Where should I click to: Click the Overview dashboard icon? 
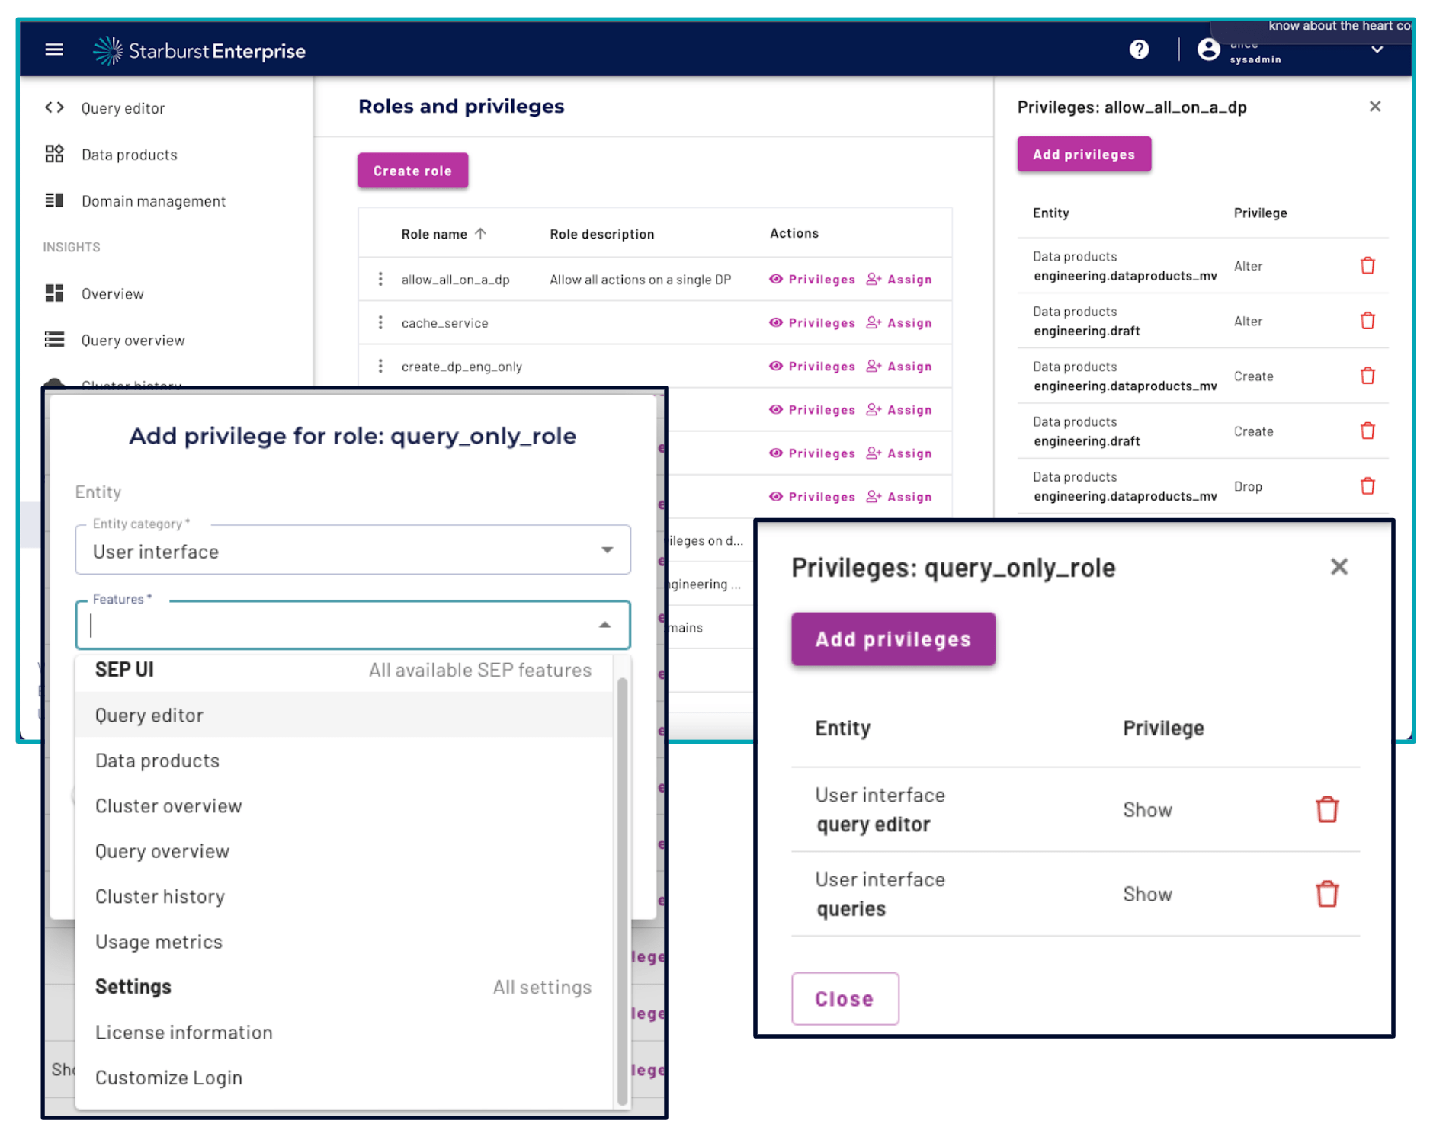(x=54, y=295)
